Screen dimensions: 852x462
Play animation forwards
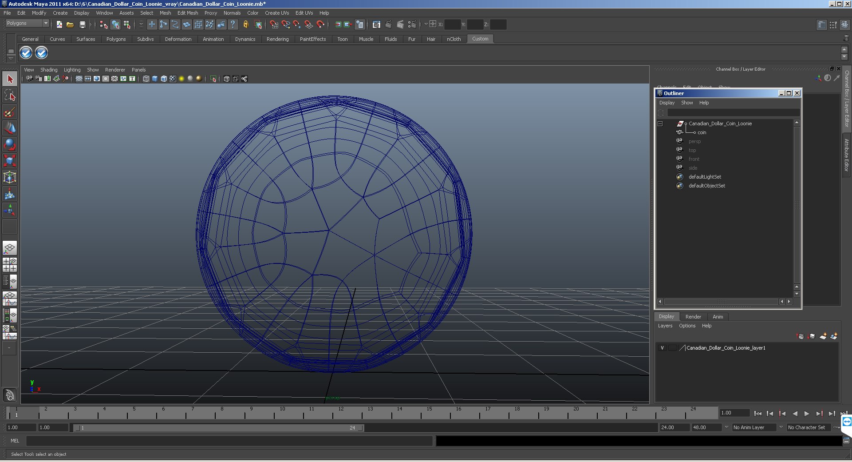point(807,414)
